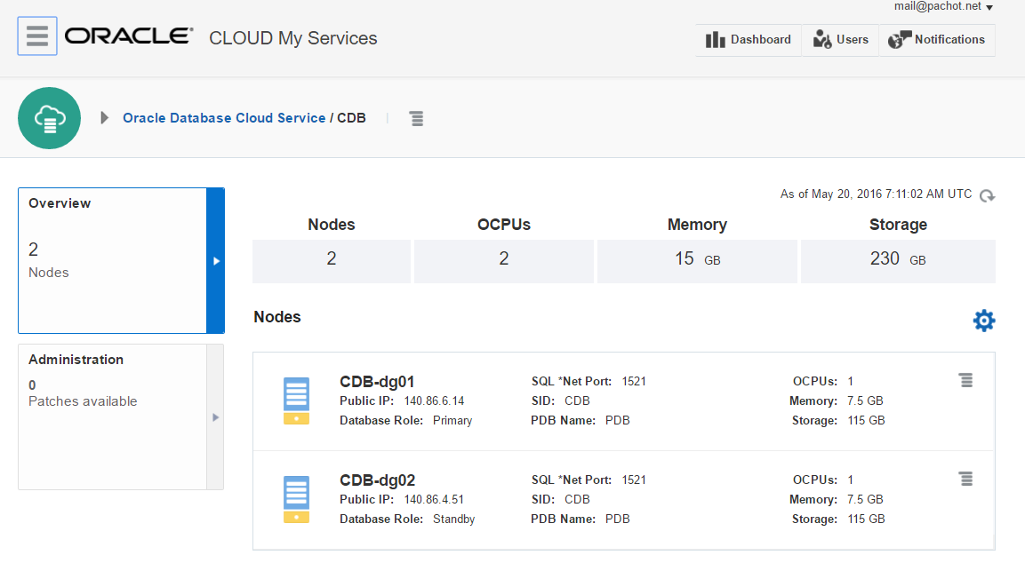Open the Users button

point(841,40)
